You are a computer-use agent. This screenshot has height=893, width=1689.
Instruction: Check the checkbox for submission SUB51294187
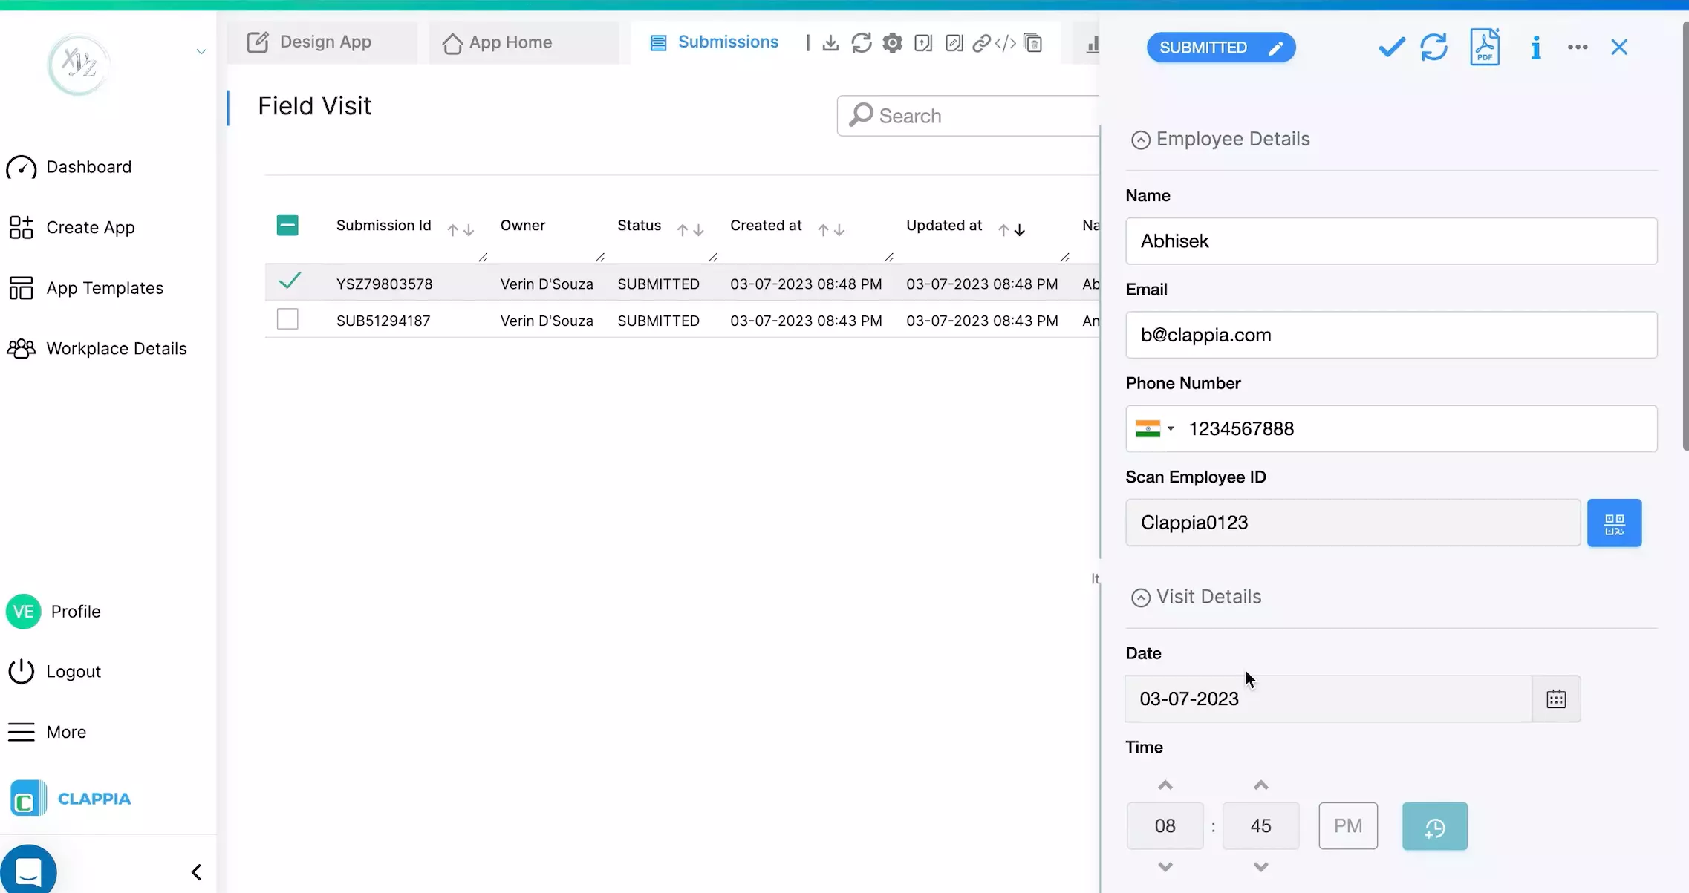click(287, 319)
